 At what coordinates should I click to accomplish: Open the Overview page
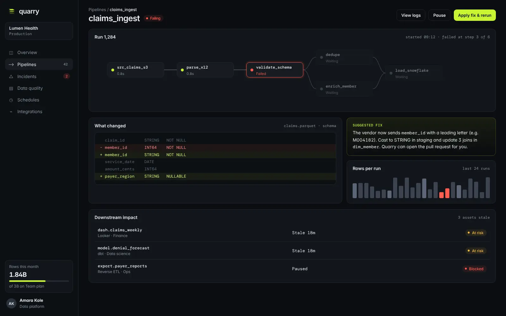[x=39, y=52]
